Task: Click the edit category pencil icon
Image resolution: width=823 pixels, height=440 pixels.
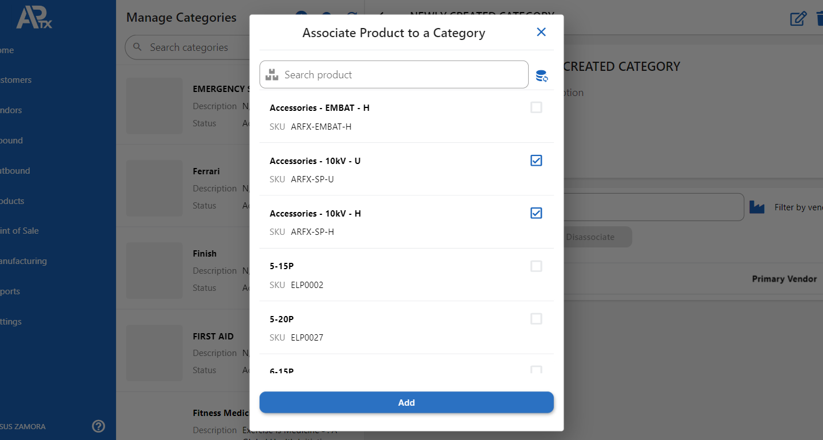Action: (798, 18)
